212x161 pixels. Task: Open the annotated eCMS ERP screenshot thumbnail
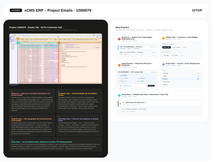[56, 59]
